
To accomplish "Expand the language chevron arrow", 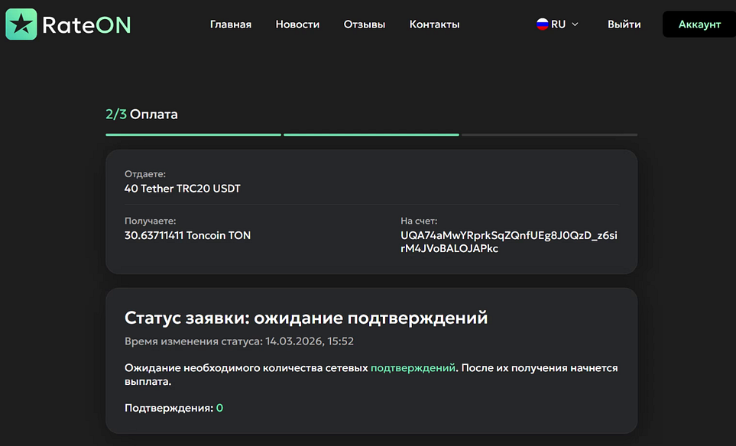I will pos(575,24).
